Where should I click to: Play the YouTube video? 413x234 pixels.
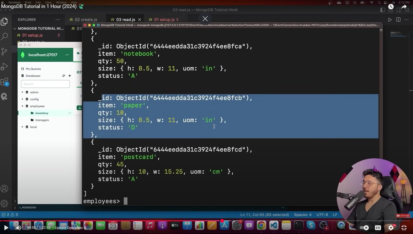click(x=6, y=227)
